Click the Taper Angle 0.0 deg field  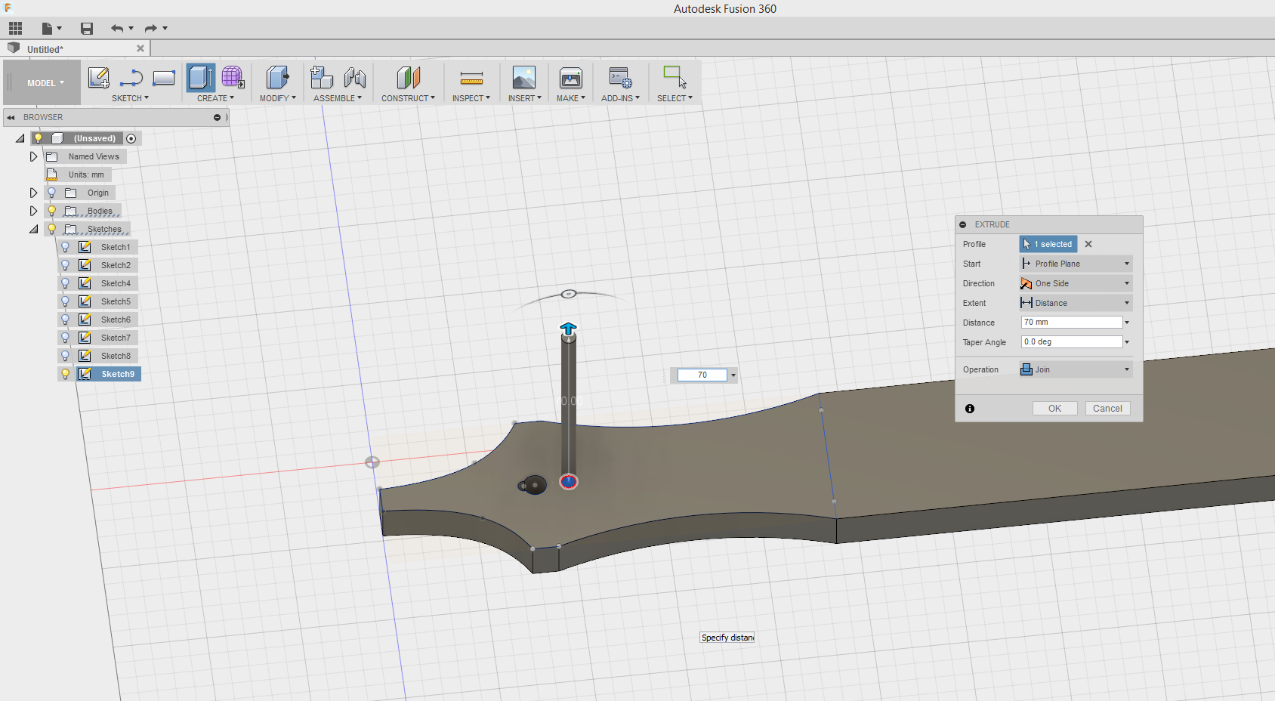(x=1071, y=342)
